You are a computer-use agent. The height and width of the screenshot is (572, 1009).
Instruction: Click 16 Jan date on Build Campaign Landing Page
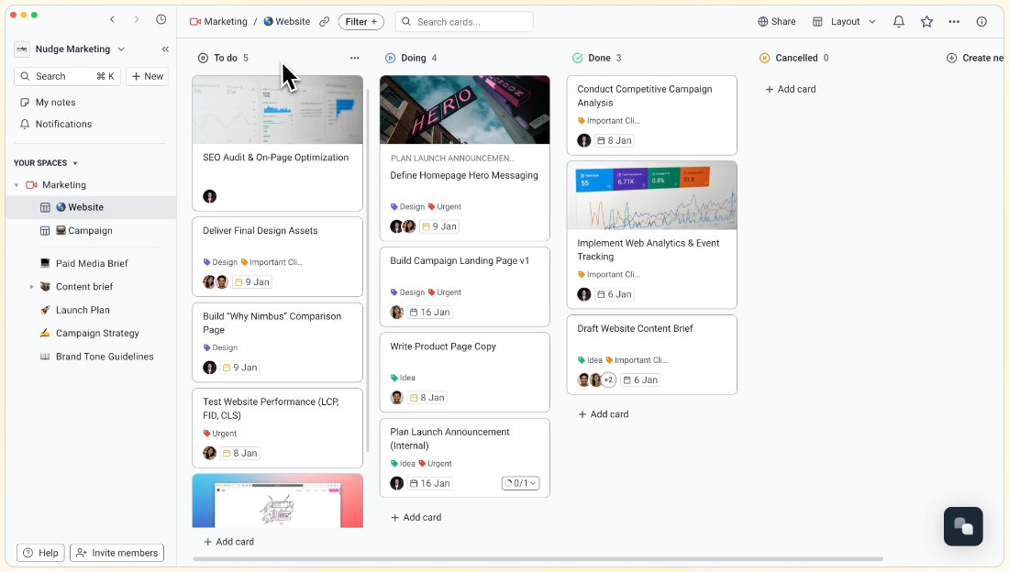coord(429,312)
